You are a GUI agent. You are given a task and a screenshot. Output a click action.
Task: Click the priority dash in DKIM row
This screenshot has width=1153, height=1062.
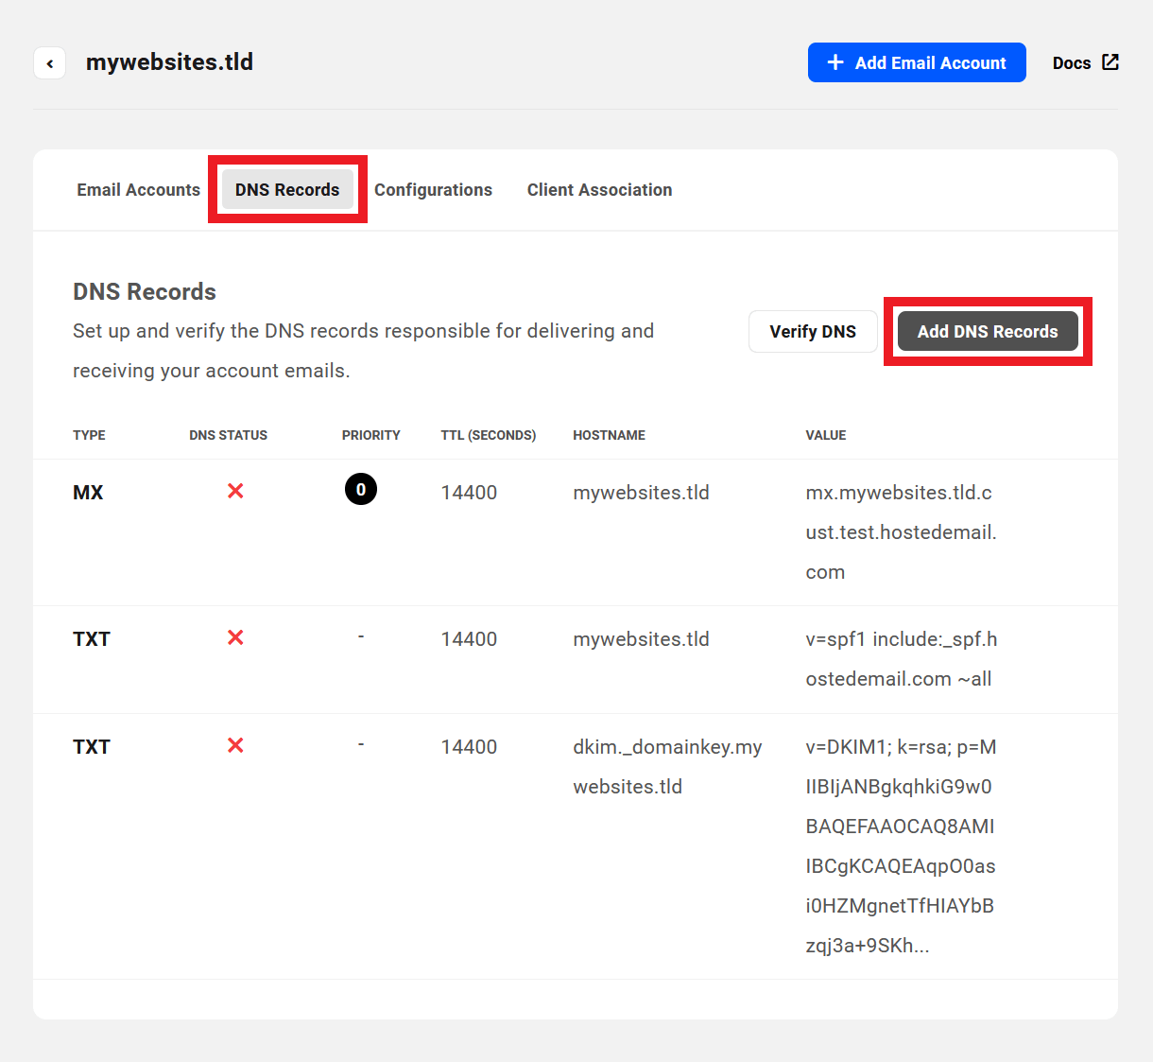pos(361,745)
